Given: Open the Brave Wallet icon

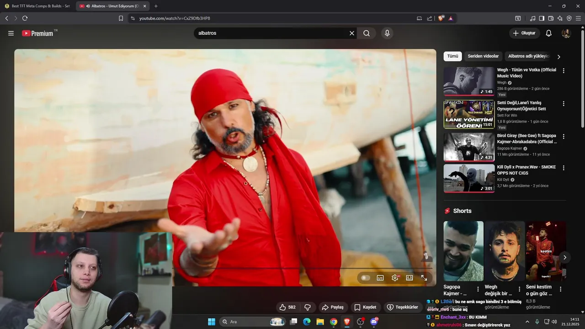Looking at the screenshot, I should 551,18.
